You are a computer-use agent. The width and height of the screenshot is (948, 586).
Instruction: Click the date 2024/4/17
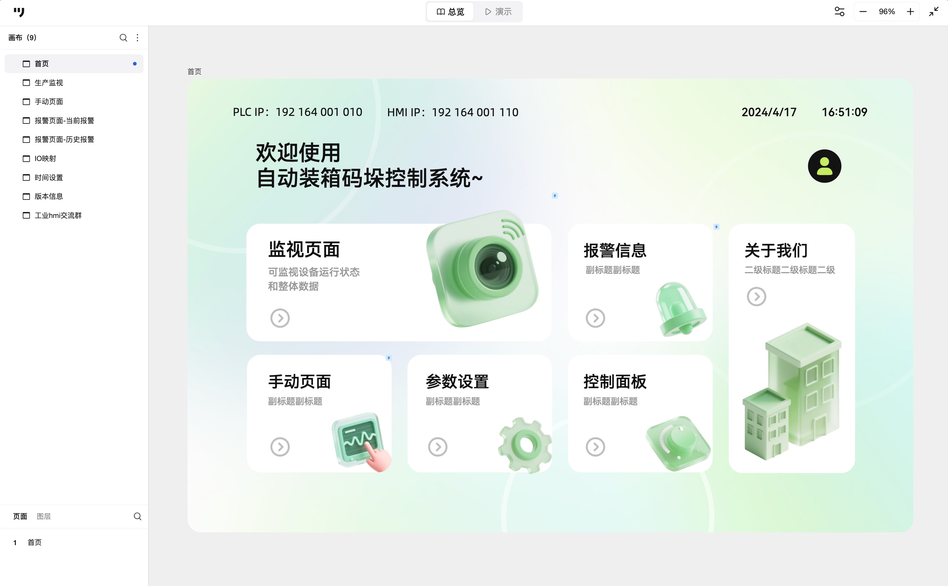769,112
